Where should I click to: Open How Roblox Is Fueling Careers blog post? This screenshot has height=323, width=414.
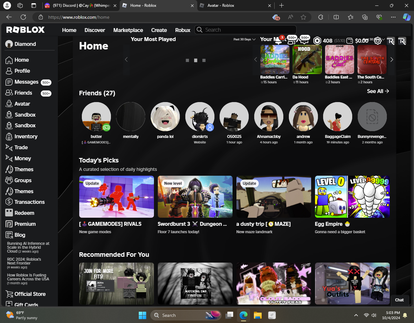click(28, 279)
